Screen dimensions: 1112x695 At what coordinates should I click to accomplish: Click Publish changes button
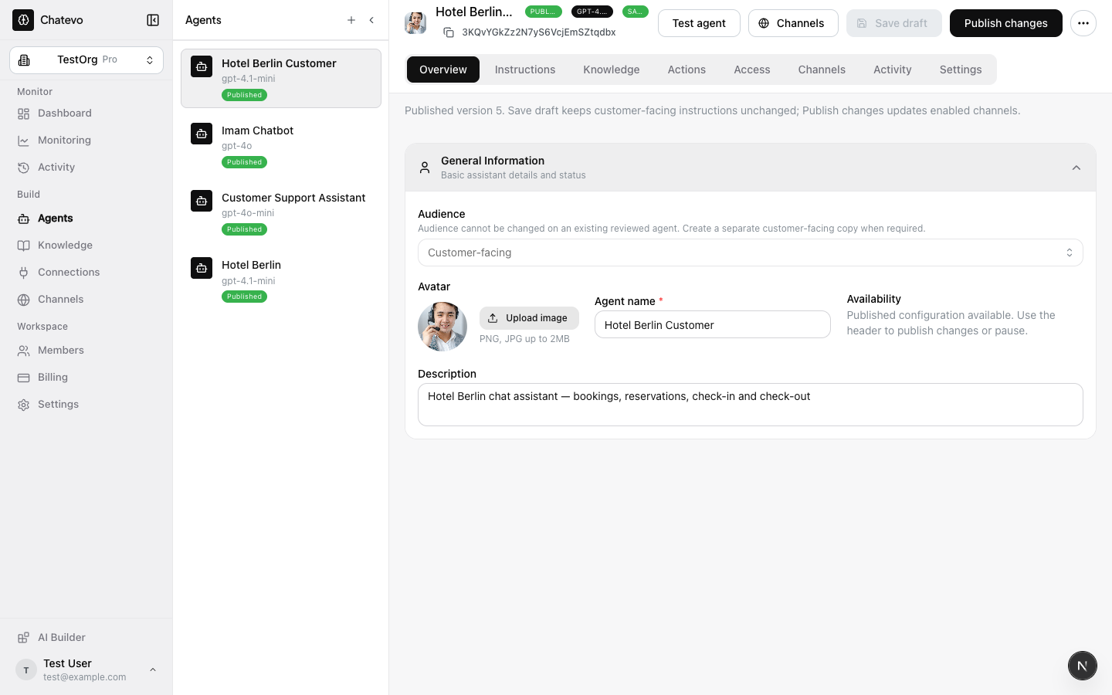point(1006,23)
